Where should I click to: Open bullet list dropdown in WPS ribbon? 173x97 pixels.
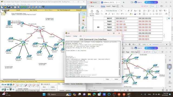(x=146, y=11)
